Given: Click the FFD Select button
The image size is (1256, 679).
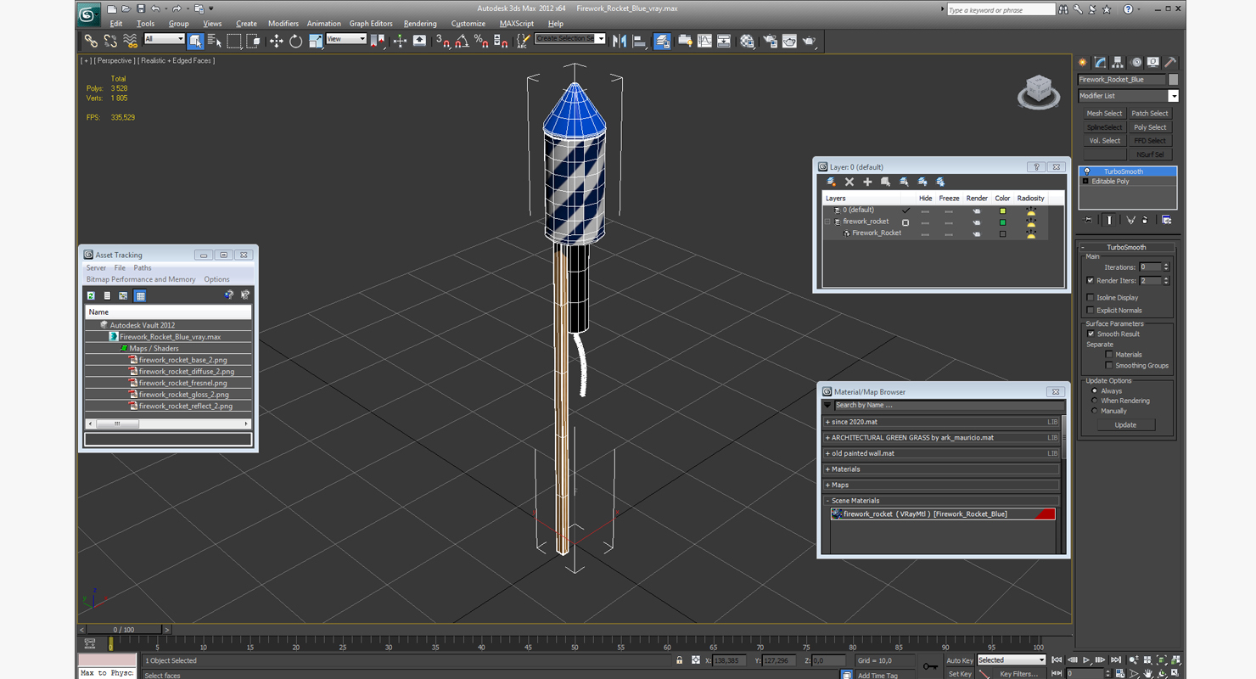Looking at the screenshot, I should click(x=1150, y=141).
